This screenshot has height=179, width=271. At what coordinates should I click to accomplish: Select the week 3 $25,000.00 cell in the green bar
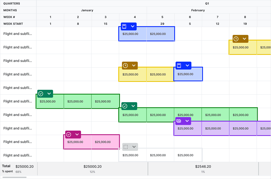pyautogui.click(x=105, y=102)
